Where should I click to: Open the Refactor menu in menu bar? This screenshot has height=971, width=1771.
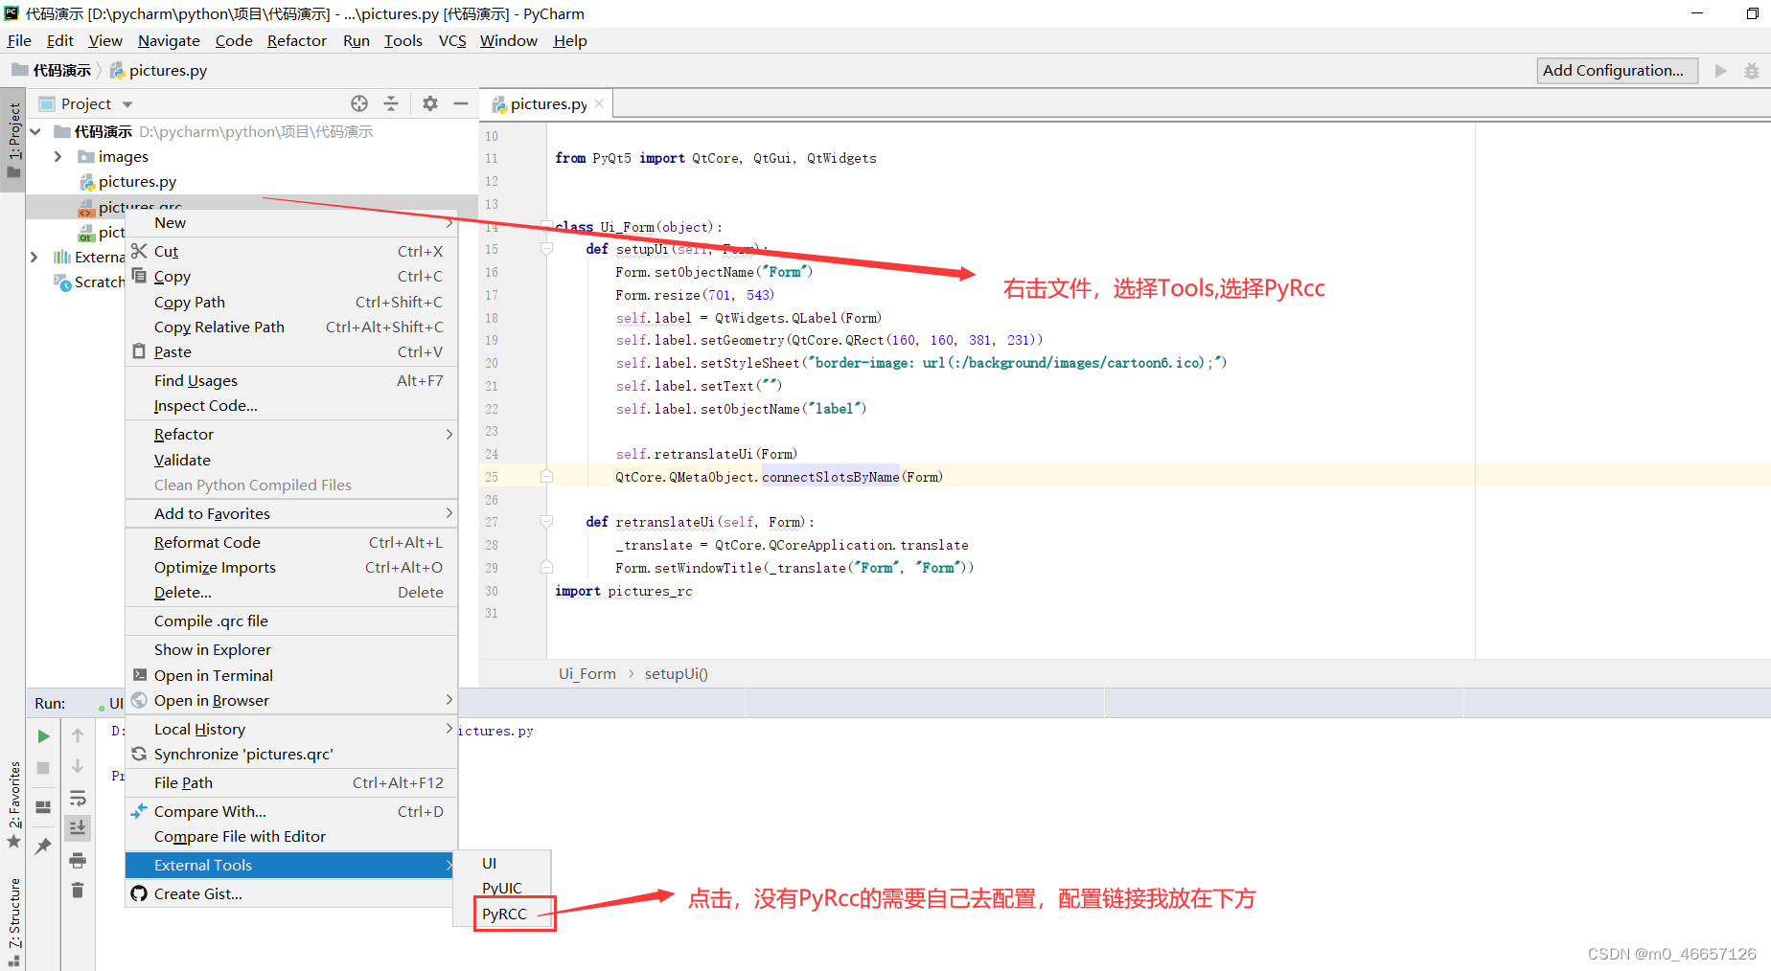[296, 40]
